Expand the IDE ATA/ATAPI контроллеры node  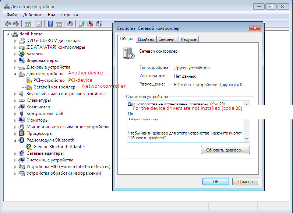click(15, 48)
